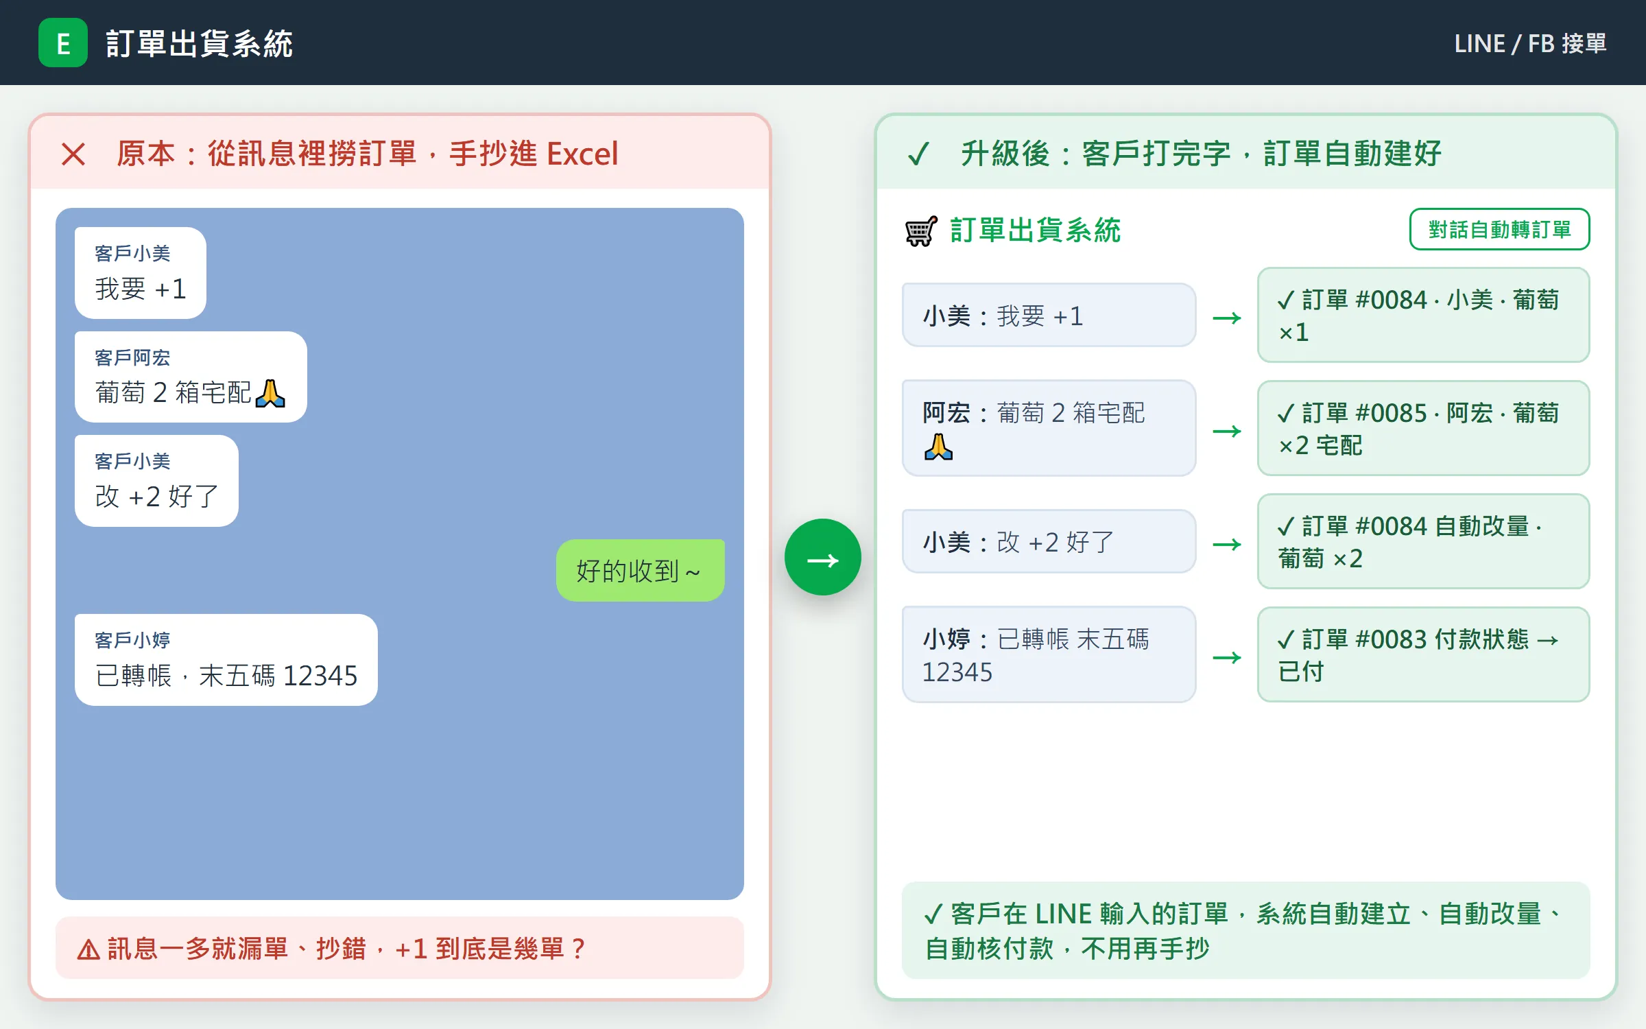Screen dimensions: 1646x1029
Task: Click the LINE / FB 接單 label
Action: (1530, 43)
